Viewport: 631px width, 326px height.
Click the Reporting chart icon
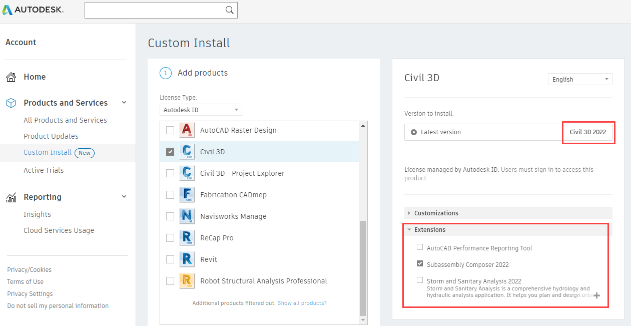click(x=11, y=197)
